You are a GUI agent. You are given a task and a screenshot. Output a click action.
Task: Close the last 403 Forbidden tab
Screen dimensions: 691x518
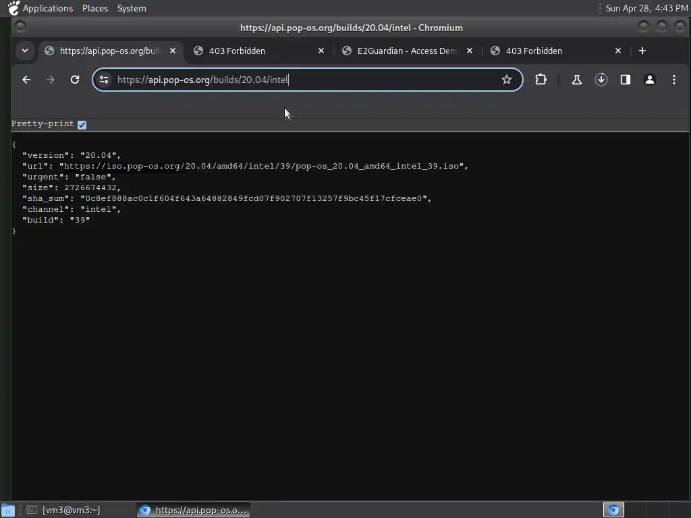click(x=618, y=51)
